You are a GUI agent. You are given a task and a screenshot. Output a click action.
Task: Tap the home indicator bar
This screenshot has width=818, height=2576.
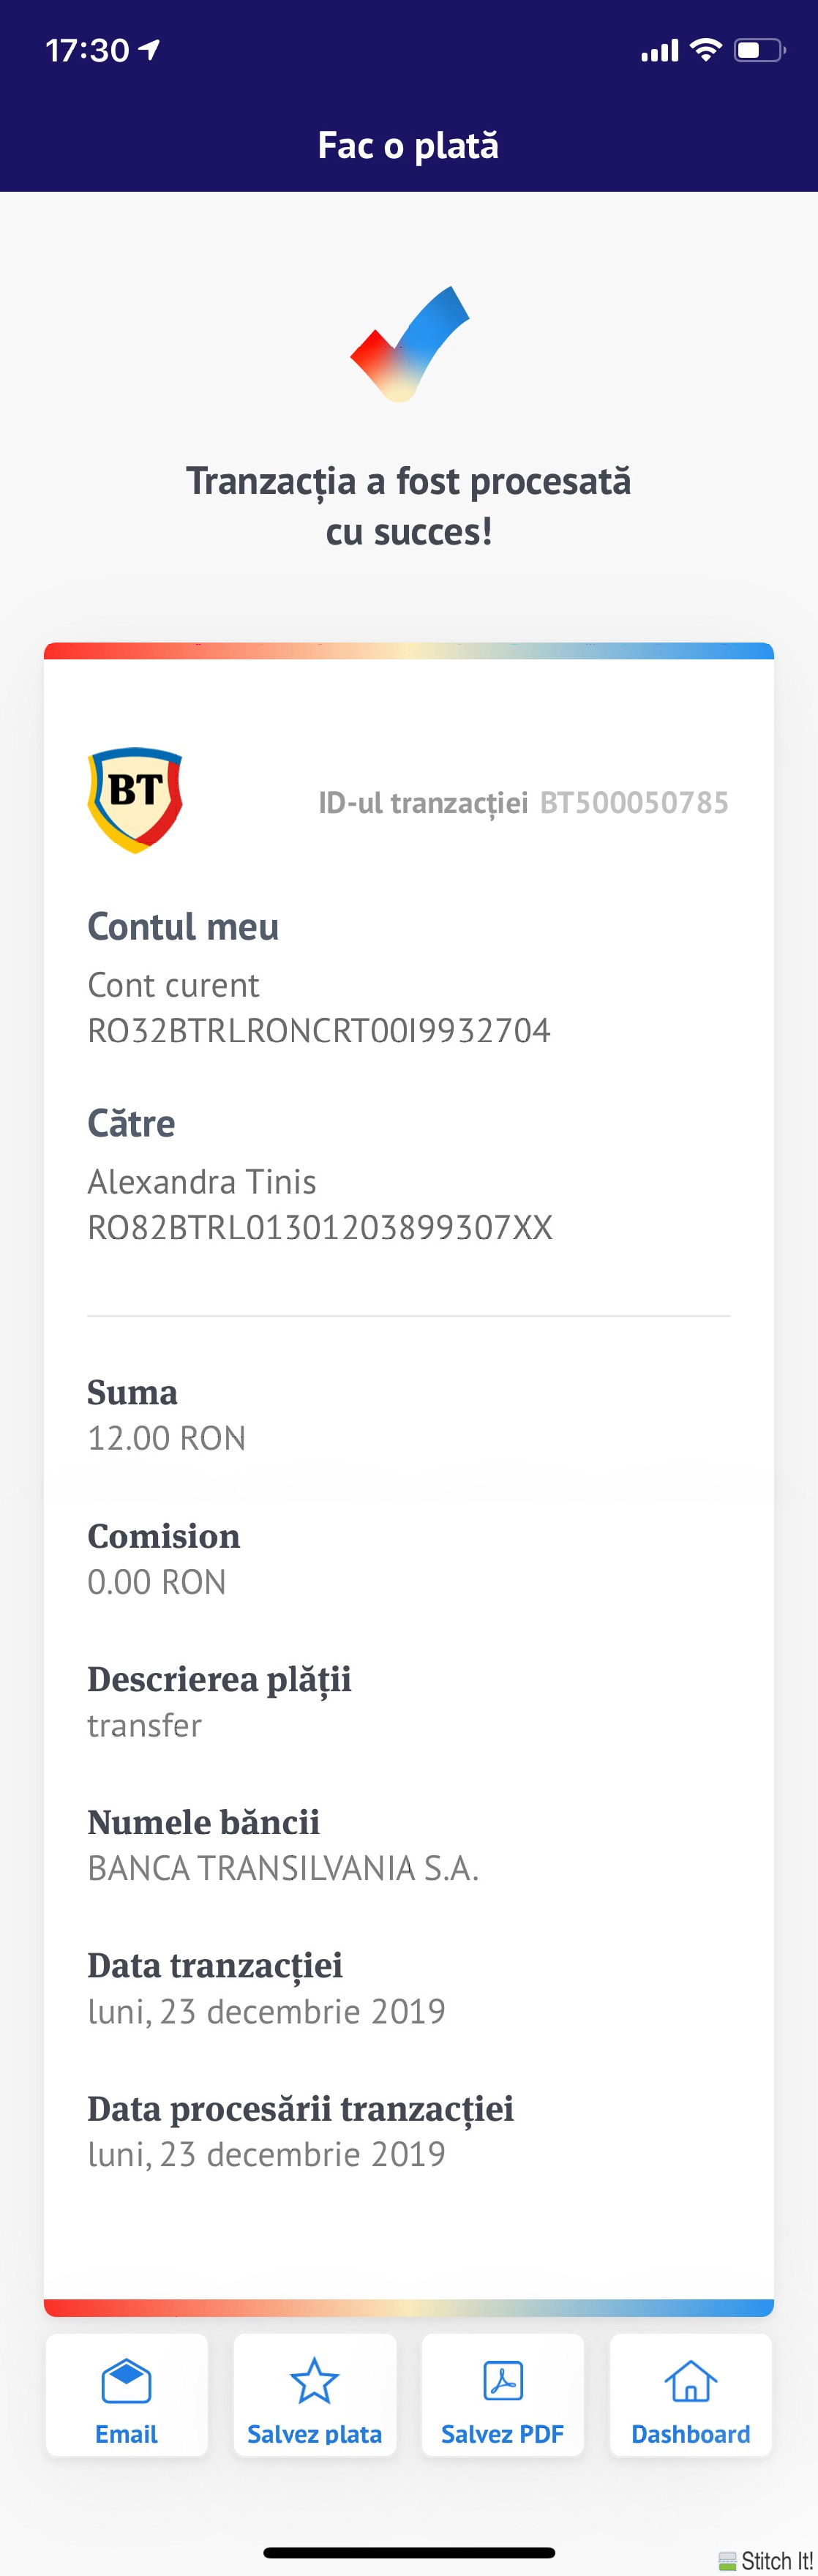[x=409, y=2553]
